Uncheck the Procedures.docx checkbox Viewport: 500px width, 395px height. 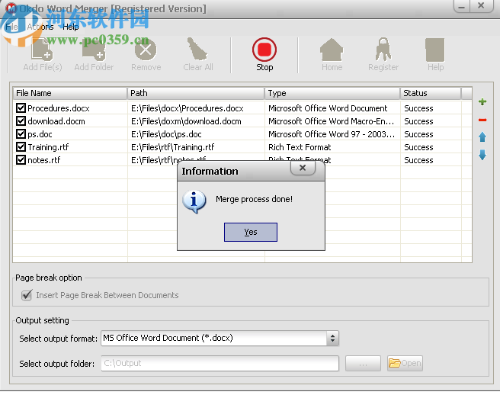(21, 108)
